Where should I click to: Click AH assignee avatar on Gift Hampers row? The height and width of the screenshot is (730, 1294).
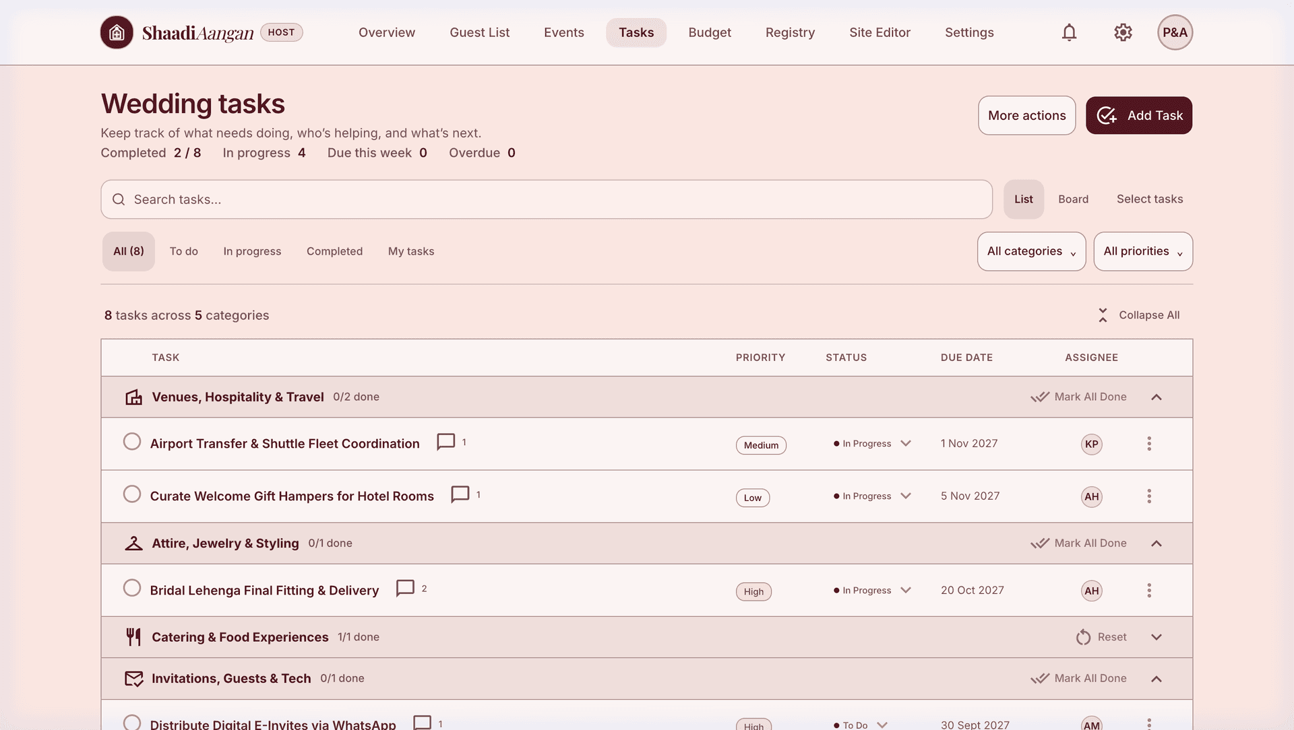(1092, 496)
